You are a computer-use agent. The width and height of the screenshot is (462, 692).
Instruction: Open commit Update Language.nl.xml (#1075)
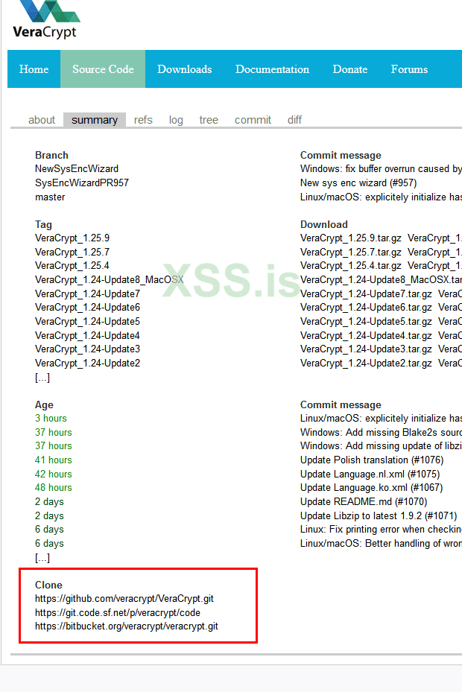click(x=370, y=474)
